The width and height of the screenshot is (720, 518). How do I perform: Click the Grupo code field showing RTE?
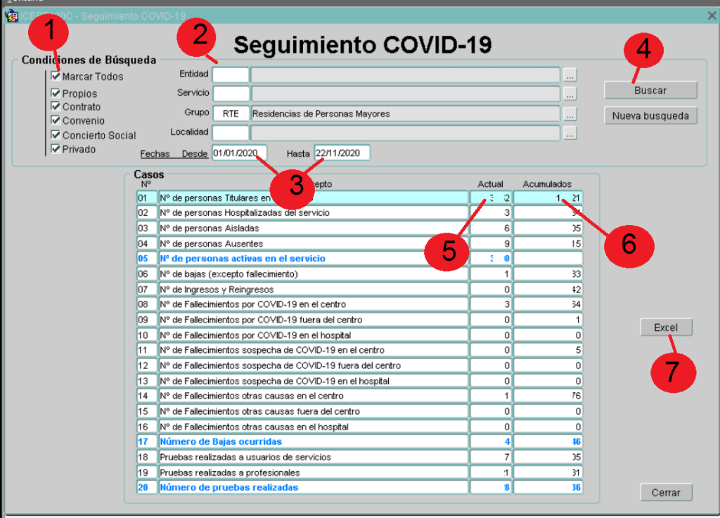(x=231, y=113)
